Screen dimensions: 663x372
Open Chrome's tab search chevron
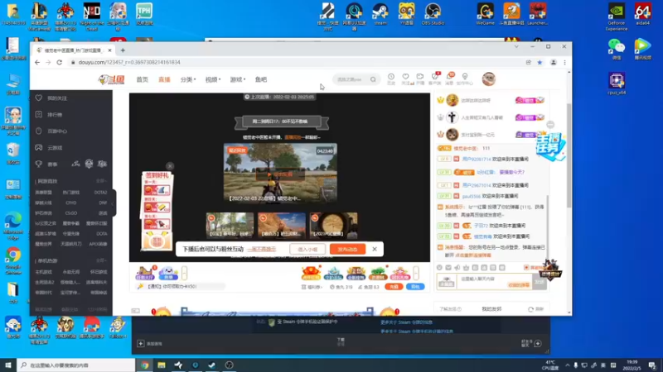516,47
